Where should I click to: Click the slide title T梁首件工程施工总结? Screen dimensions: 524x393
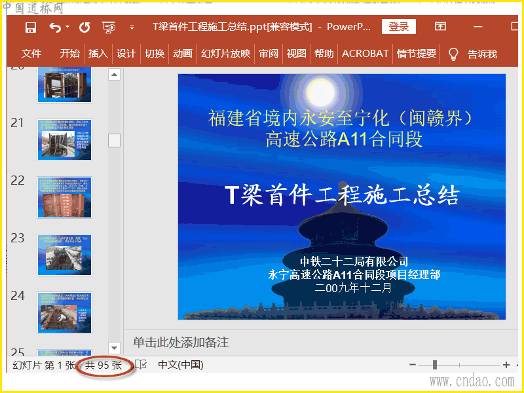click(x=342, y=195)
